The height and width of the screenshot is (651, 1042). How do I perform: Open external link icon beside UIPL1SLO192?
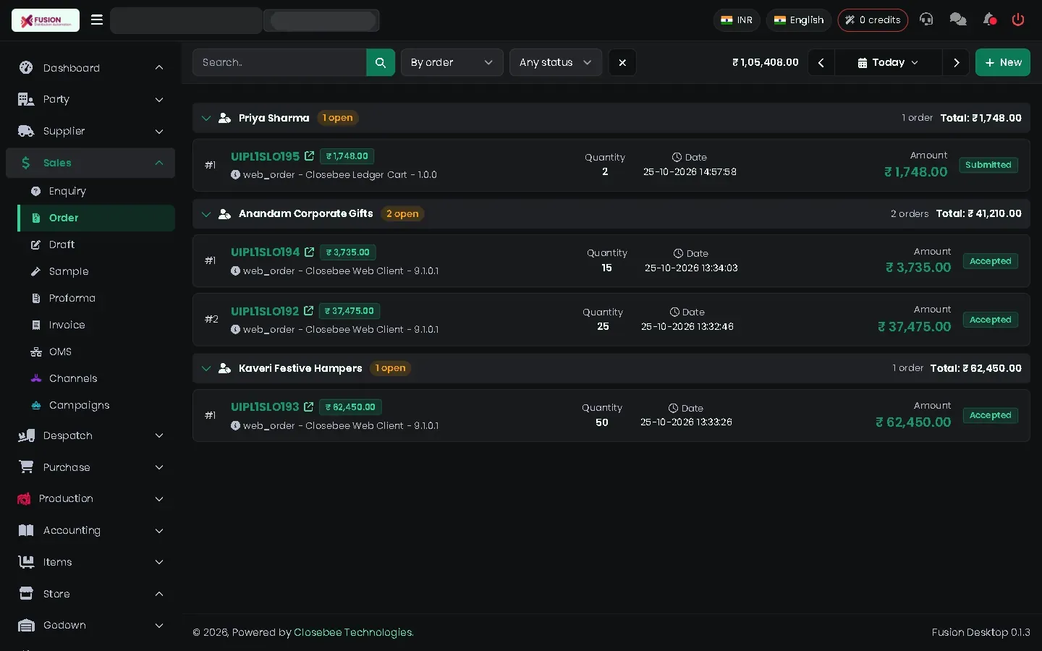point(309,311)
